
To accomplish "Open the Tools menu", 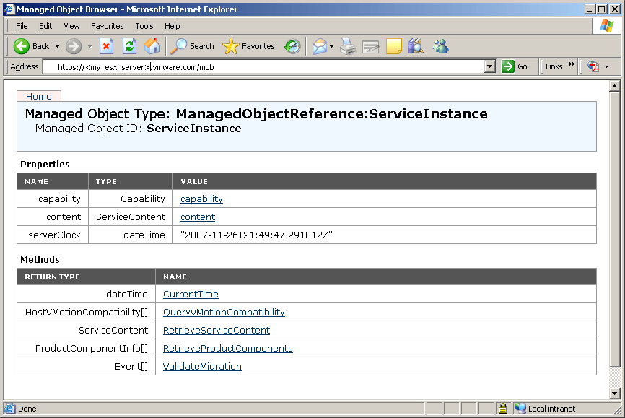I will pos(144,26).
